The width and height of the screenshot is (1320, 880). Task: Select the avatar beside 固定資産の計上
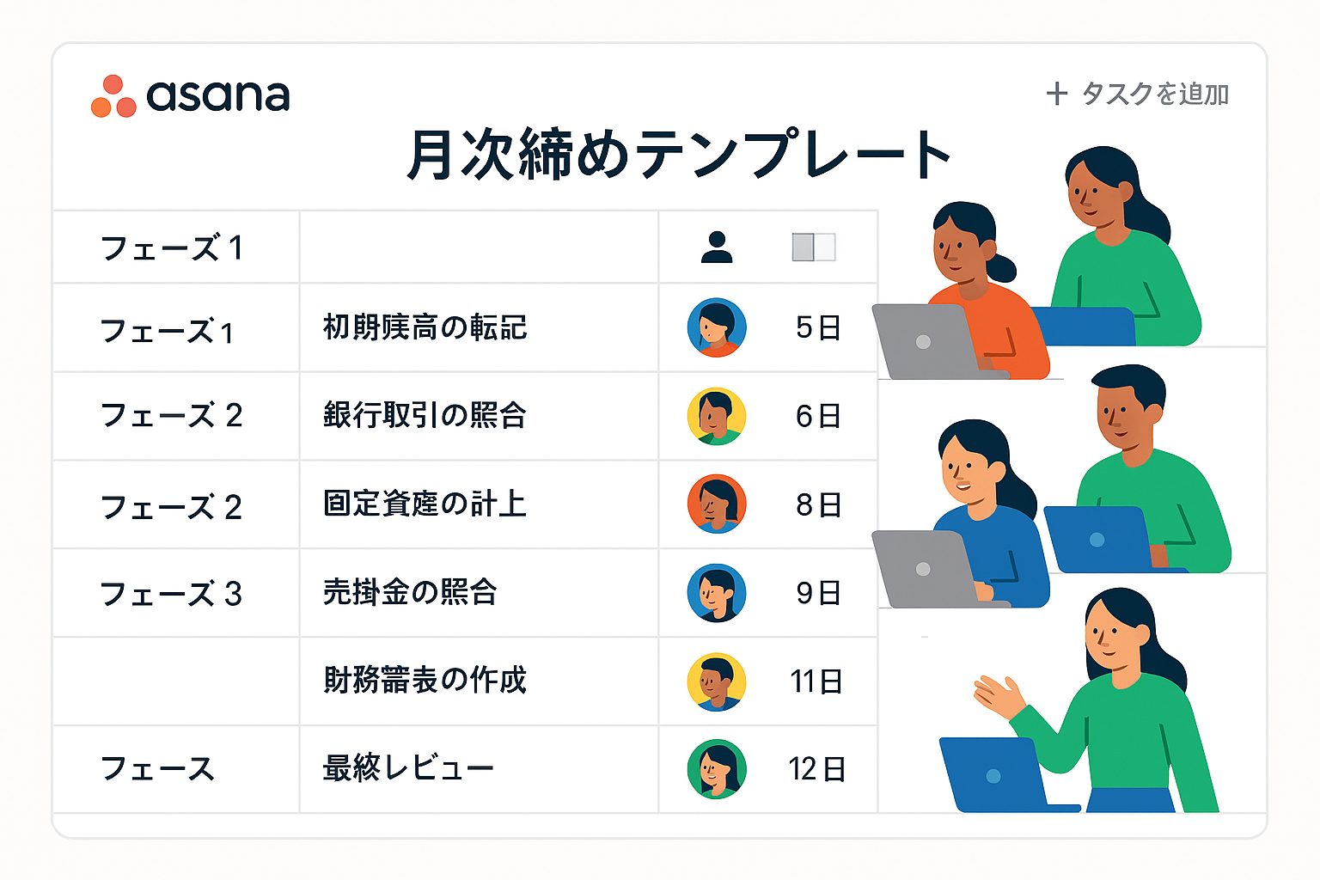[717, 504]
